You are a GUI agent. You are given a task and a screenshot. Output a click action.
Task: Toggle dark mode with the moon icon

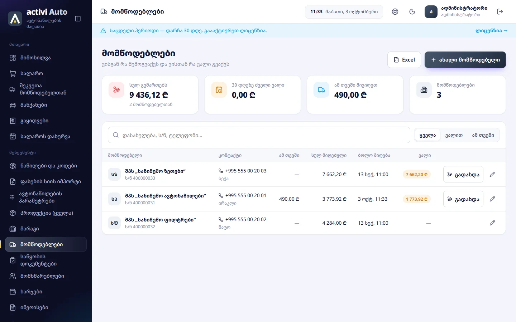(x=412, y=12)
